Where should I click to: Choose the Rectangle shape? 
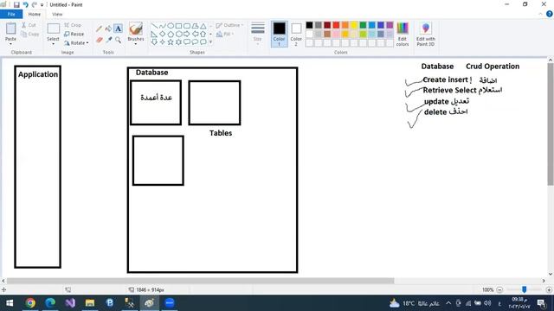coord(179,26)
